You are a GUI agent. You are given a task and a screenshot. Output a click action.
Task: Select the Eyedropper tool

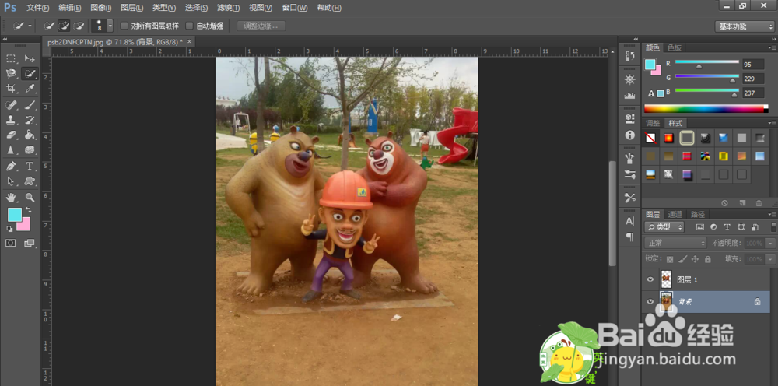(30, 88)
